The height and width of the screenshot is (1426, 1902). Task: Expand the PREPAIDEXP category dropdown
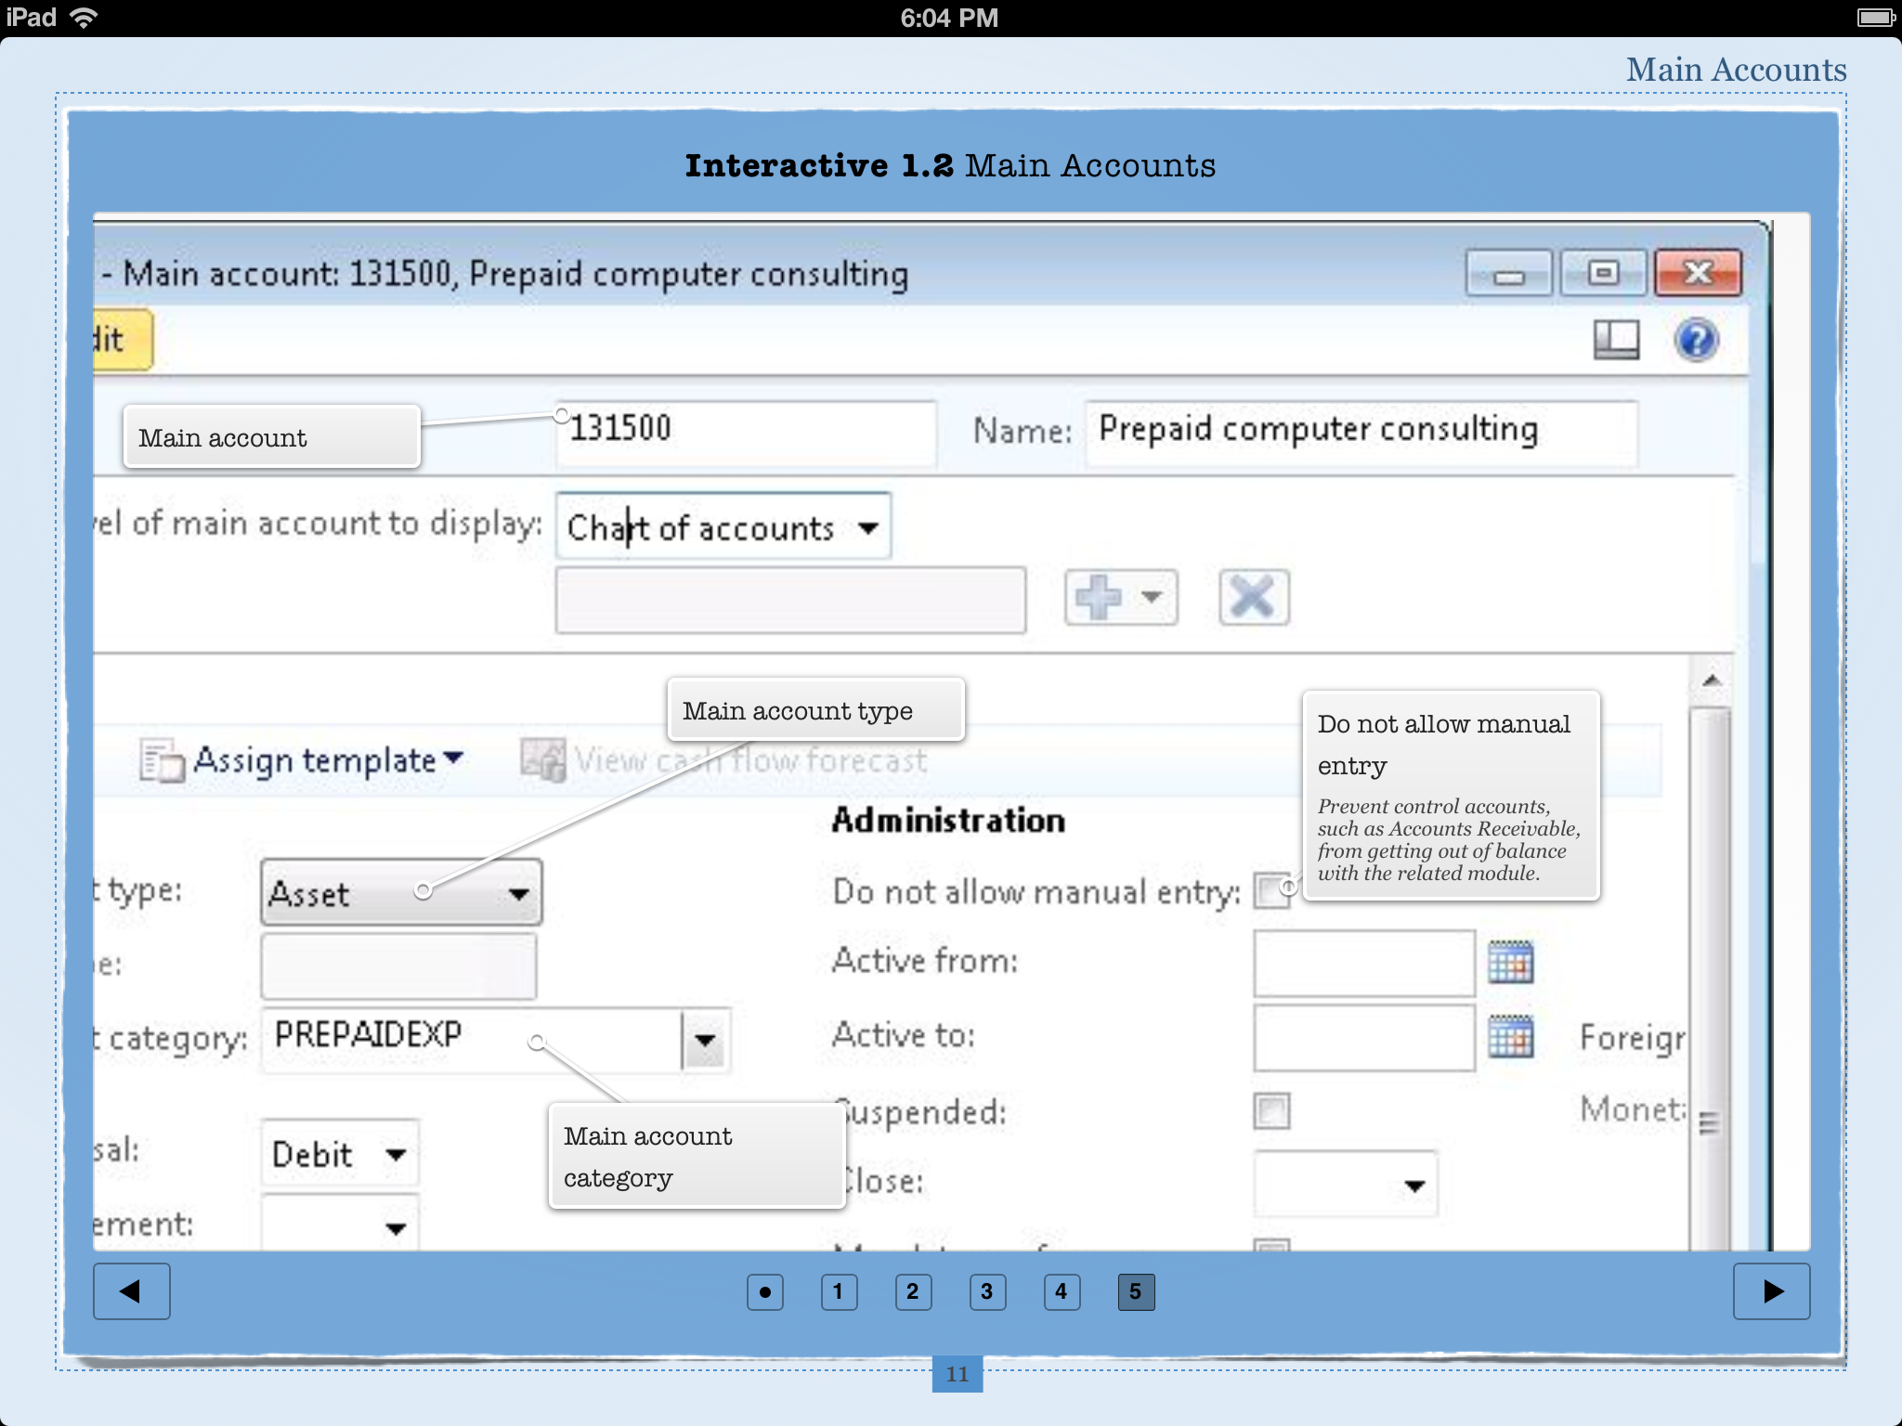(x=705, y=1039)
